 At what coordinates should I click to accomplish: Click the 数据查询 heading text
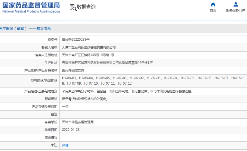tap(86, 7)
